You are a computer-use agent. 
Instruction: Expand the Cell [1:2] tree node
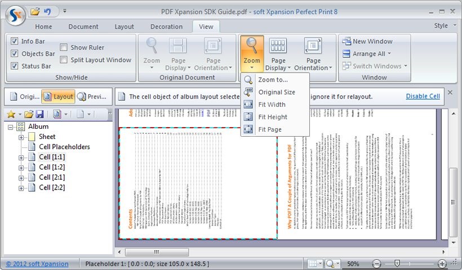21,168
